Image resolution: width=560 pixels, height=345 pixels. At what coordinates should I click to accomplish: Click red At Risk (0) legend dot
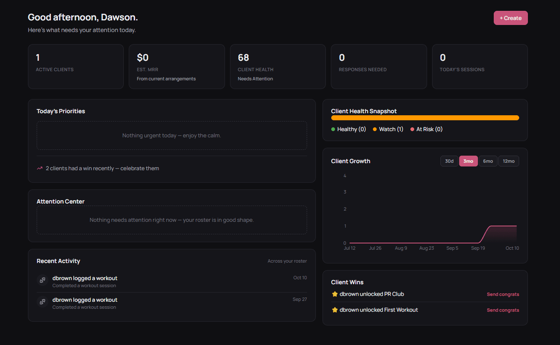412,129
